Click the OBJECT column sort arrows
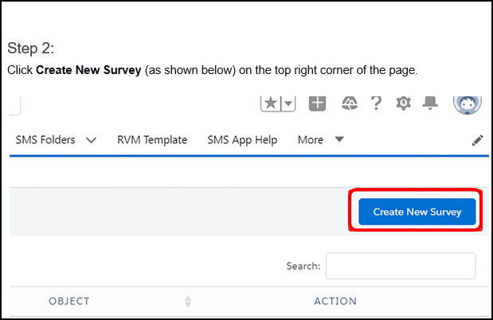493x320 pixels. 188,302
